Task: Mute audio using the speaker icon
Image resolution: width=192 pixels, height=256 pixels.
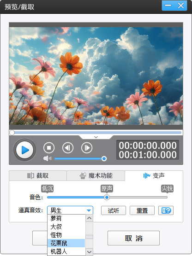Action: [x=47, y=158]
